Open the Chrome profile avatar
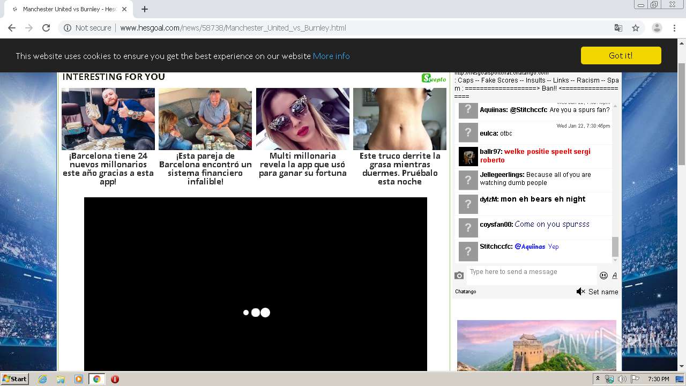Screen dimensions: 686x386 coord(657,28)
